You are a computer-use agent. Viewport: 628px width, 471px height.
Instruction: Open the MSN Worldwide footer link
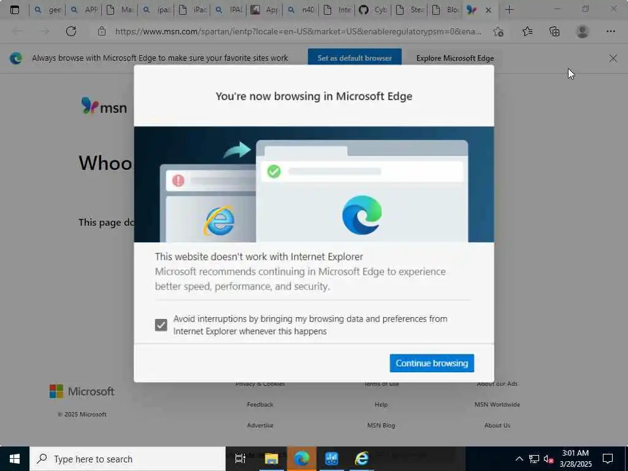click(x=497, y=405)
